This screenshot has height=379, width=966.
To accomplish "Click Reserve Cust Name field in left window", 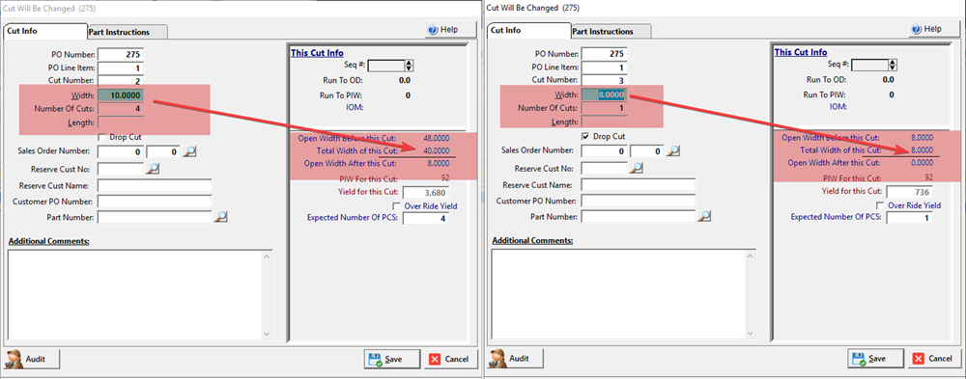I will (x=155, y=185).
